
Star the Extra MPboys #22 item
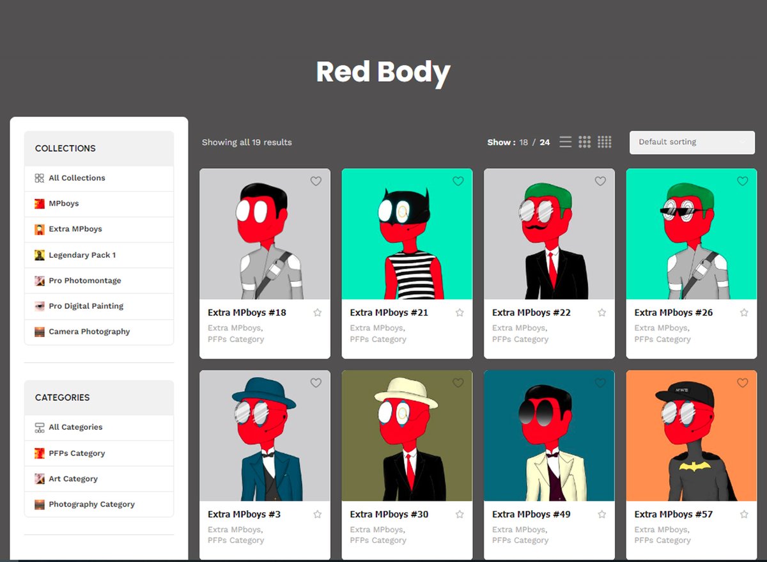601,313
